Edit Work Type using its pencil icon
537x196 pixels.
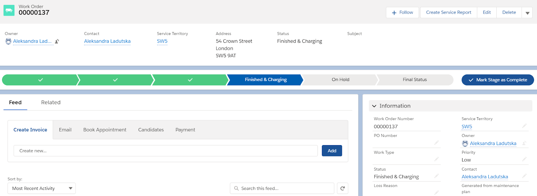[x=436, y=159]
